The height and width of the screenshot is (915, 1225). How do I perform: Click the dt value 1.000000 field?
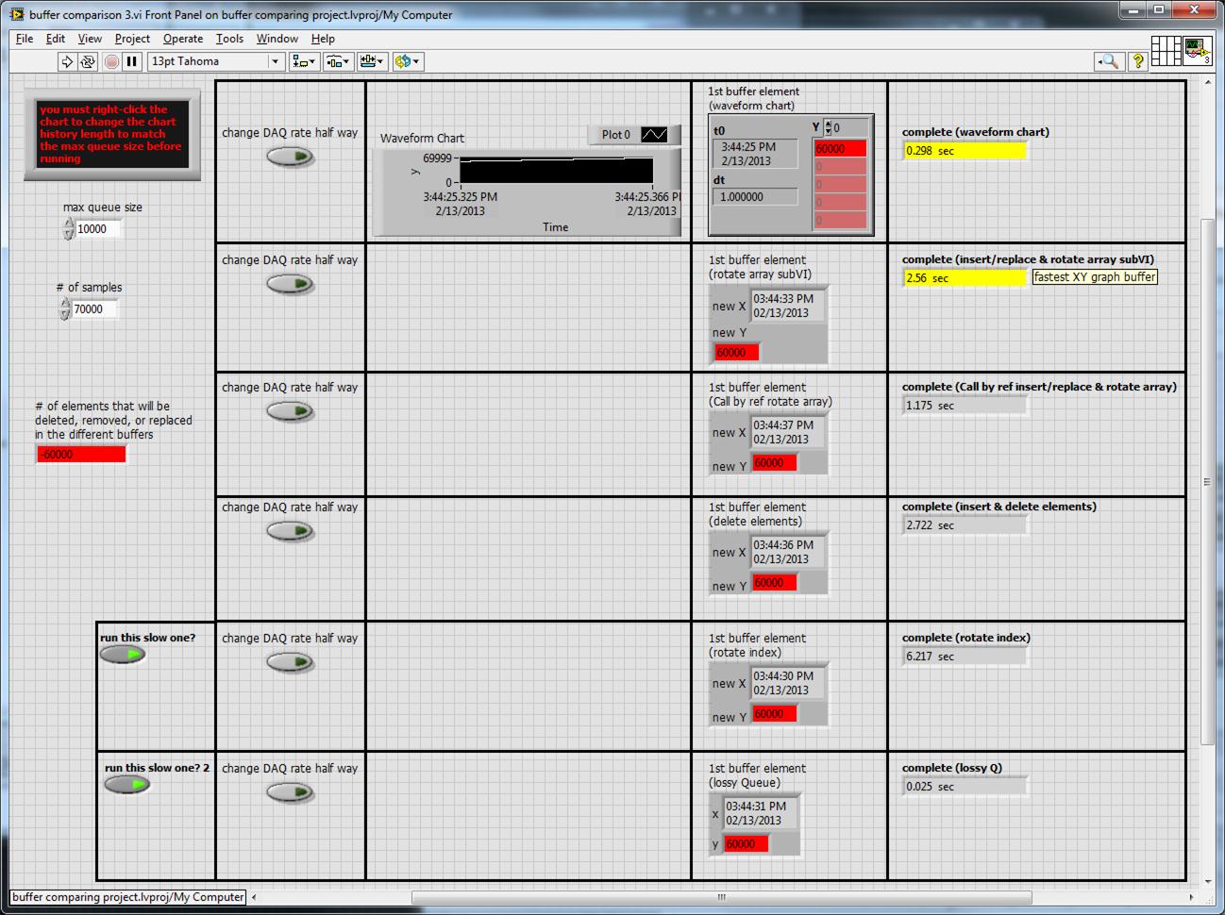click(755, 197)
